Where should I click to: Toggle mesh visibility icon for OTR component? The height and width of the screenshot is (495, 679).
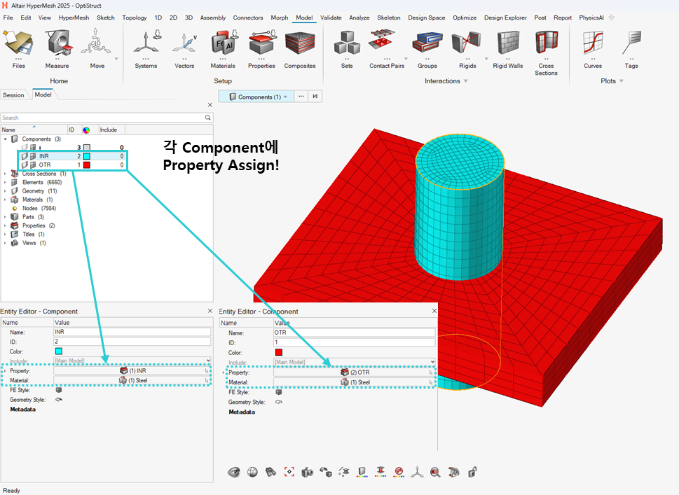(32, 165)
